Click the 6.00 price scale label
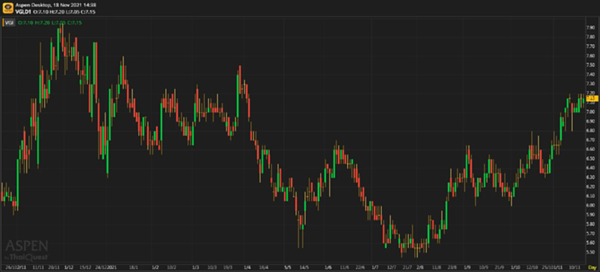 click(x=590, y=205)
